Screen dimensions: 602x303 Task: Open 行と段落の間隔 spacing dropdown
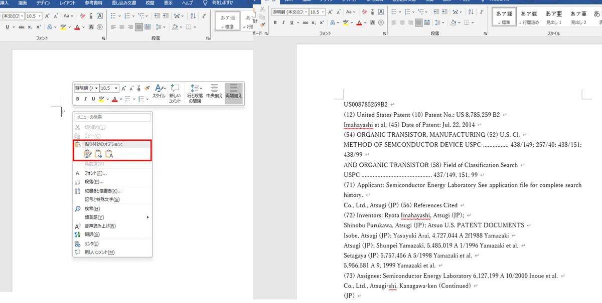195,93
